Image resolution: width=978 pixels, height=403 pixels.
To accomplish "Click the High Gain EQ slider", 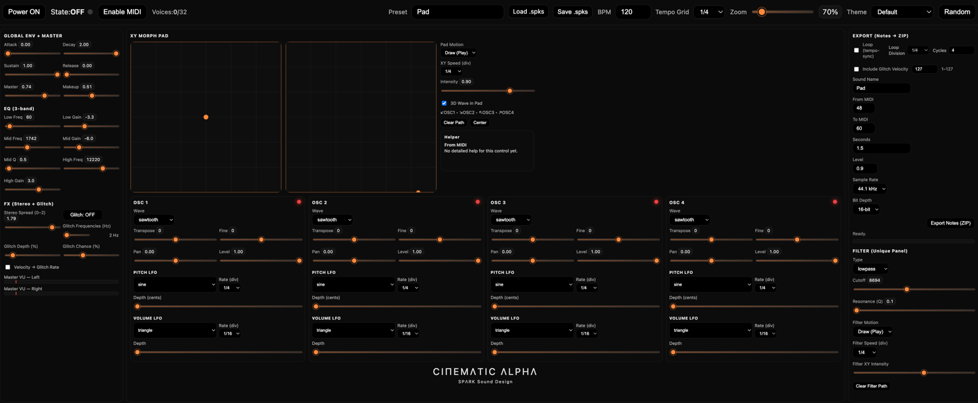I will coord(33,190).
